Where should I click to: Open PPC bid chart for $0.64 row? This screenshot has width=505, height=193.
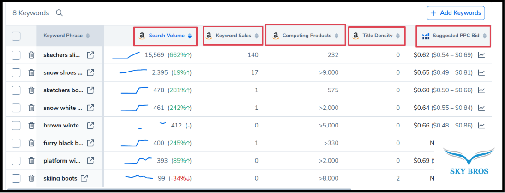(481, 108)
